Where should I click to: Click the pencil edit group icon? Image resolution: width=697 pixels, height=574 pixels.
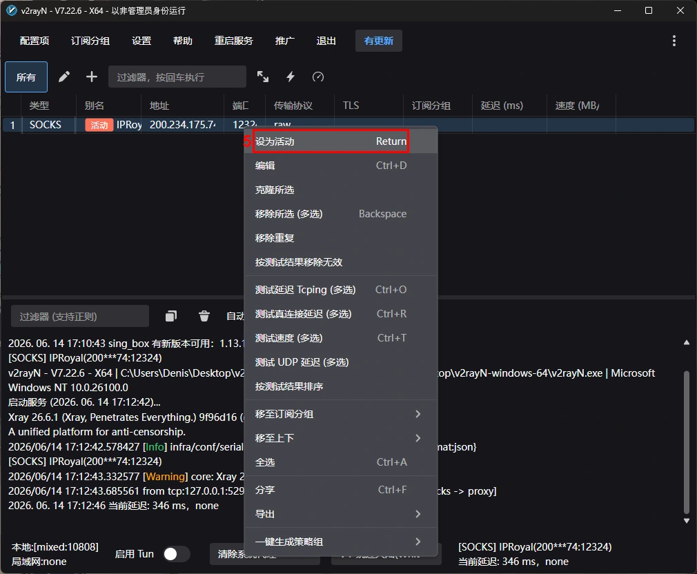point(64,77)
